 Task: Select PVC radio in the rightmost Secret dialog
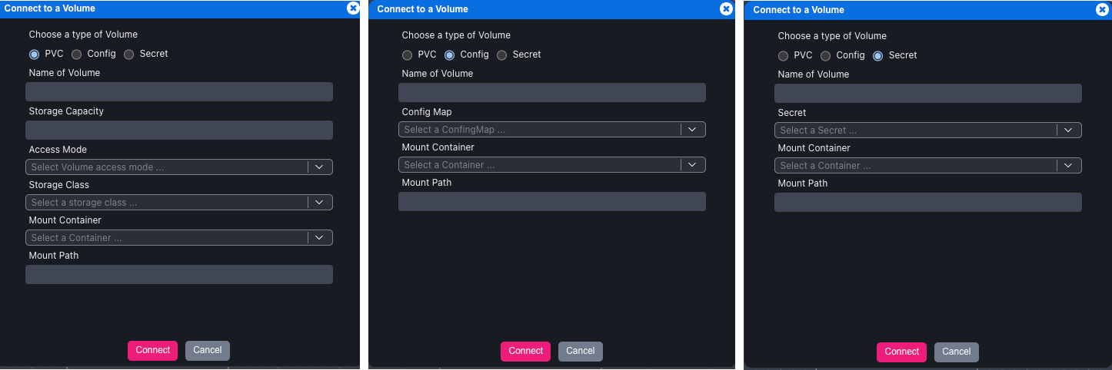coord(783,56)
